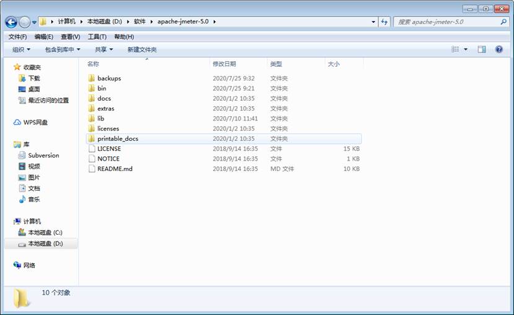This screenshot has width=514, height=315.
Task: Open the Subversion library
Action: (43, 156)
